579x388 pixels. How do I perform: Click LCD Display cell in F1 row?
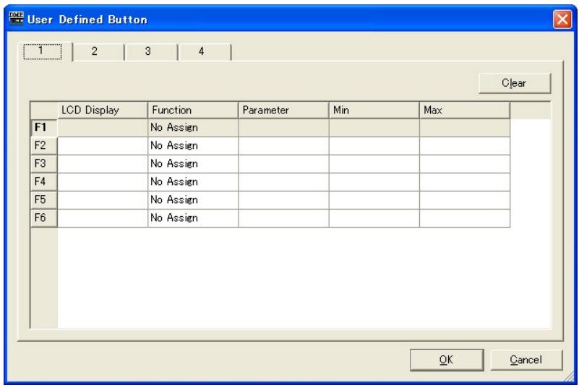click(103, 128)
